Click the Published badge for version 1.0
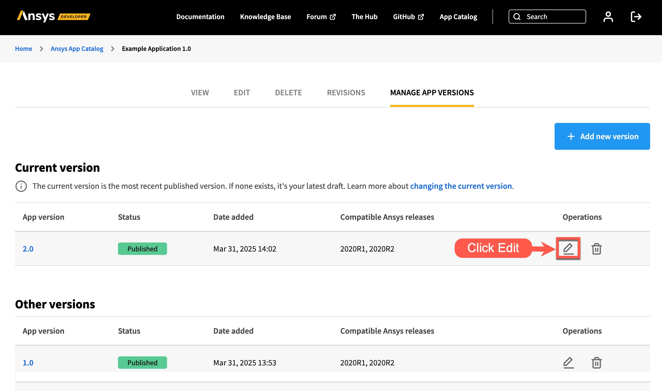This screenshot has width=662, height=391. click(x=142, y=363)
